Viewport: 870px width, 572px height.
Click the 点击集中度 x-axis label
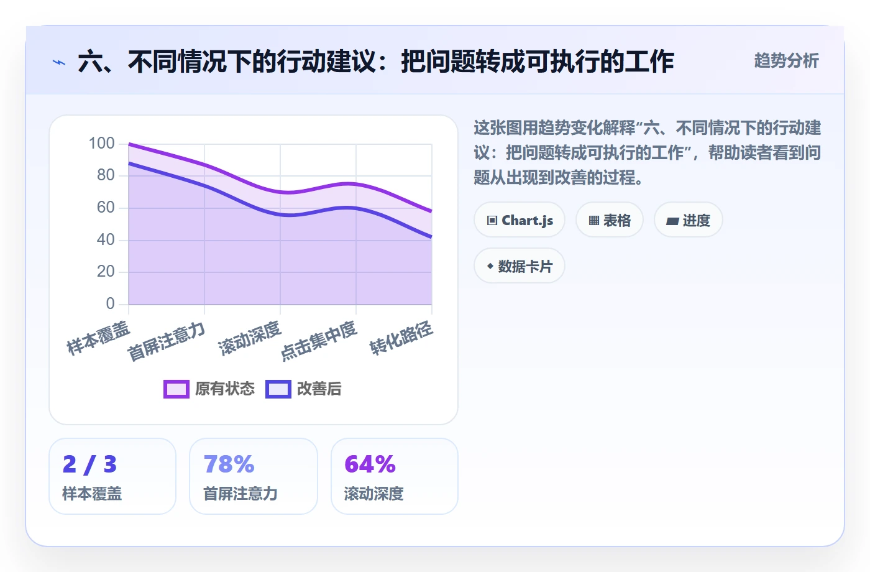318,341
